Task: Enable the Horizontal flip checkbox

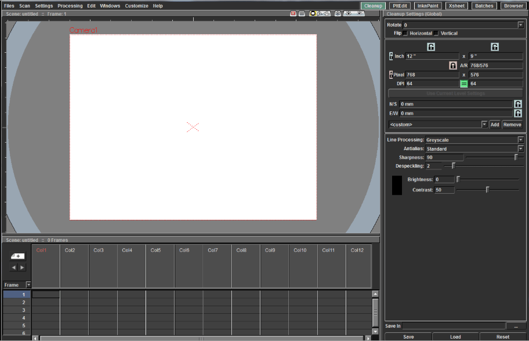Action: click(x=405, y=34)
